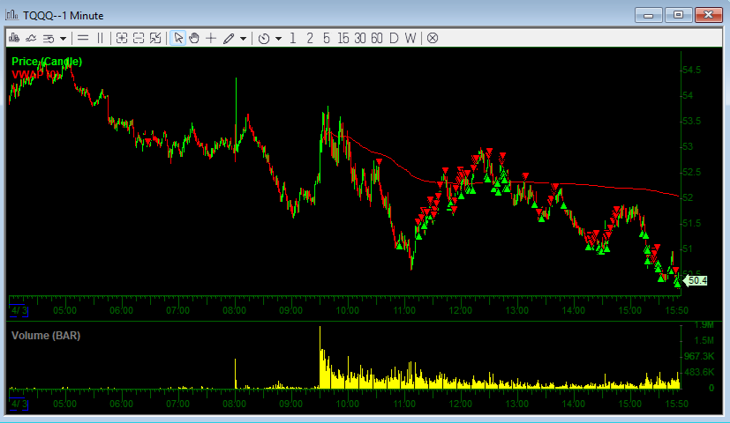730x423 pixels.
Task: Click the zoom in icon
Action: 122,38
